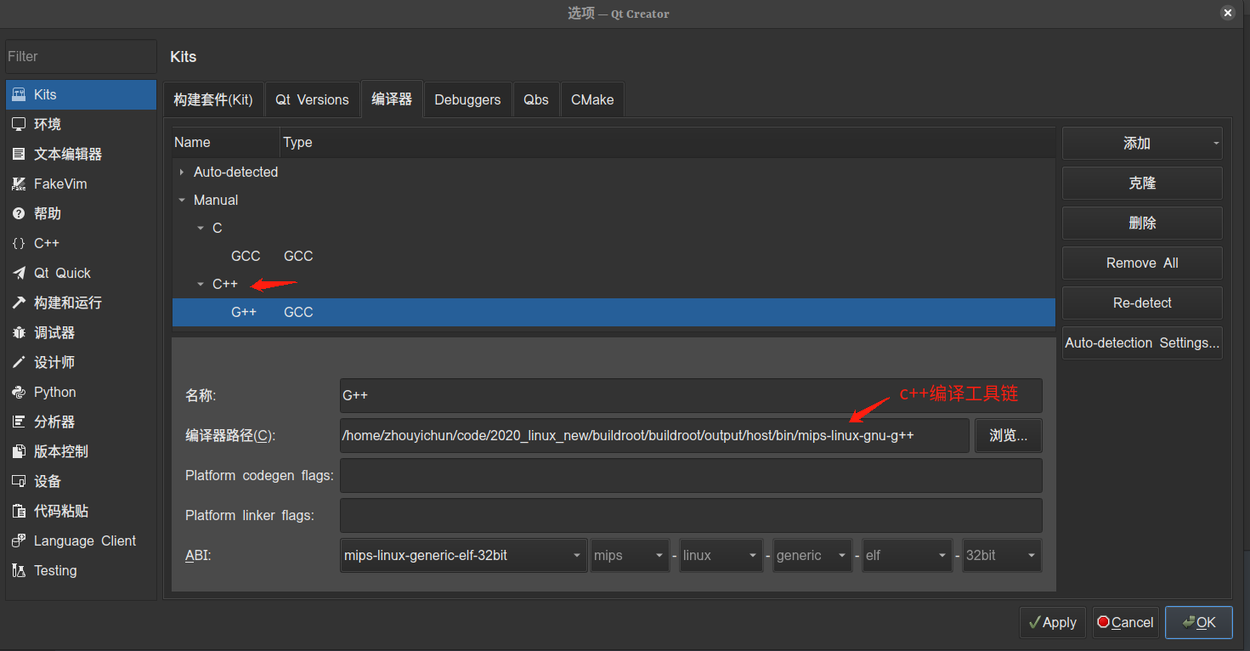Image resolution: width=1250 pixels, height=651 pixels.
Task: Focus the Filter search field
Action: pos(81,56)
